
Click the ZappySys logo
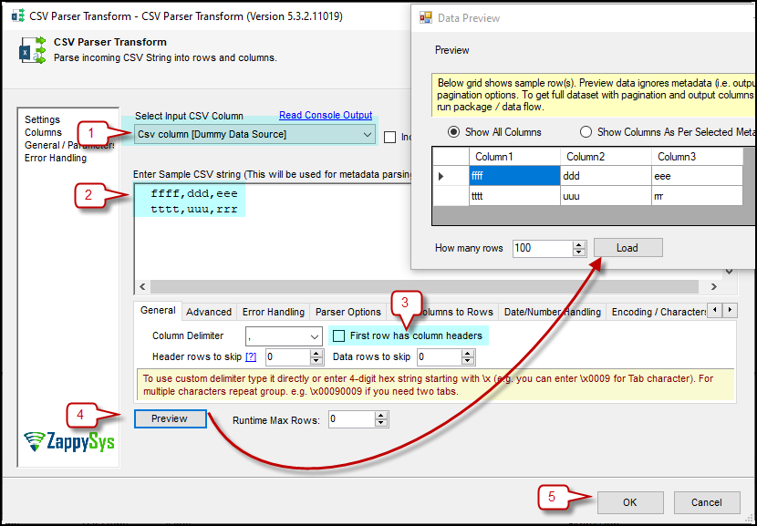point(69,441)
